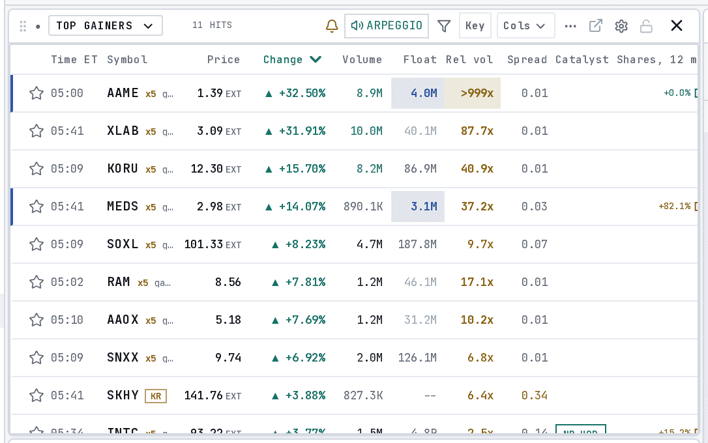The image size is (708, 443).
Task: Open the more options ellipsis menu
Action: (570, 26)
